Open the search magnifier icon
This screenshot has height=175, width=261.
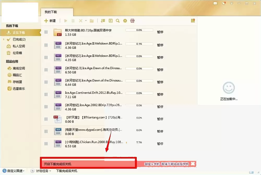118,21
